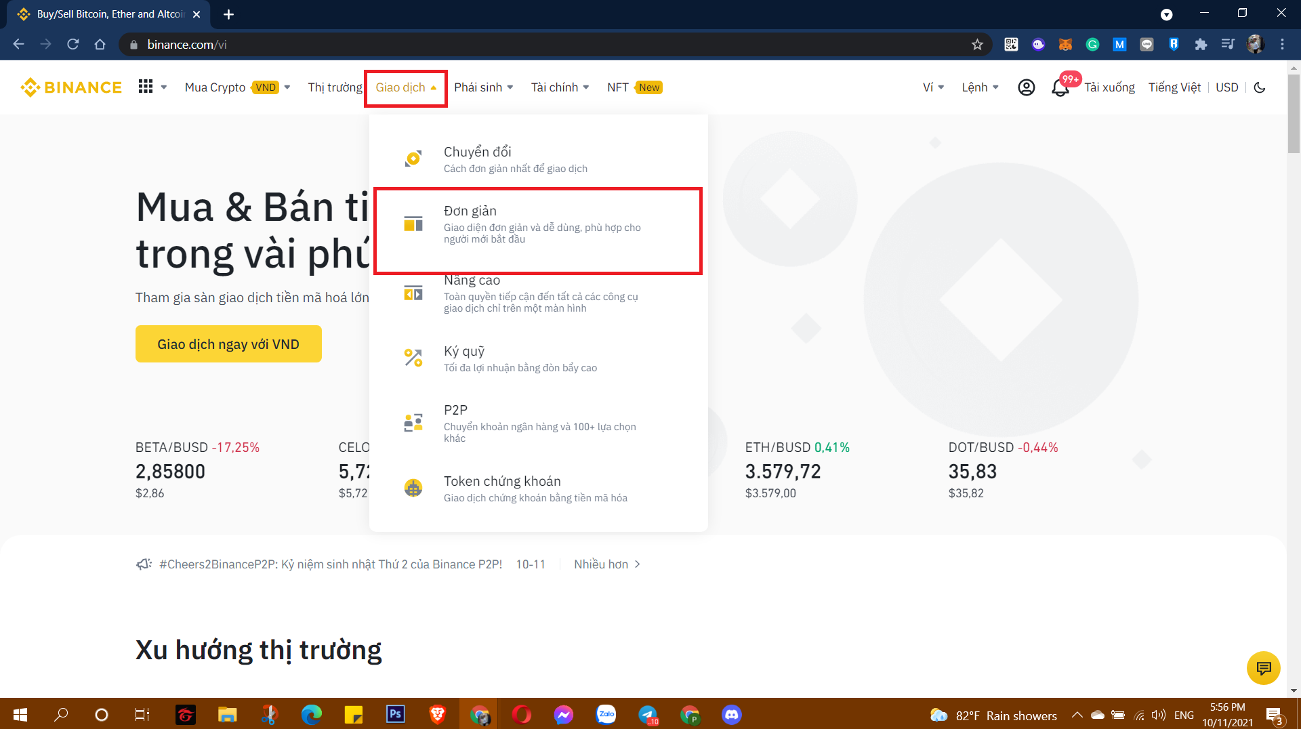This screenshot has width=1301, height=729.
Task: Open the Chrome three-dot menu
Action: [1282, 45]
